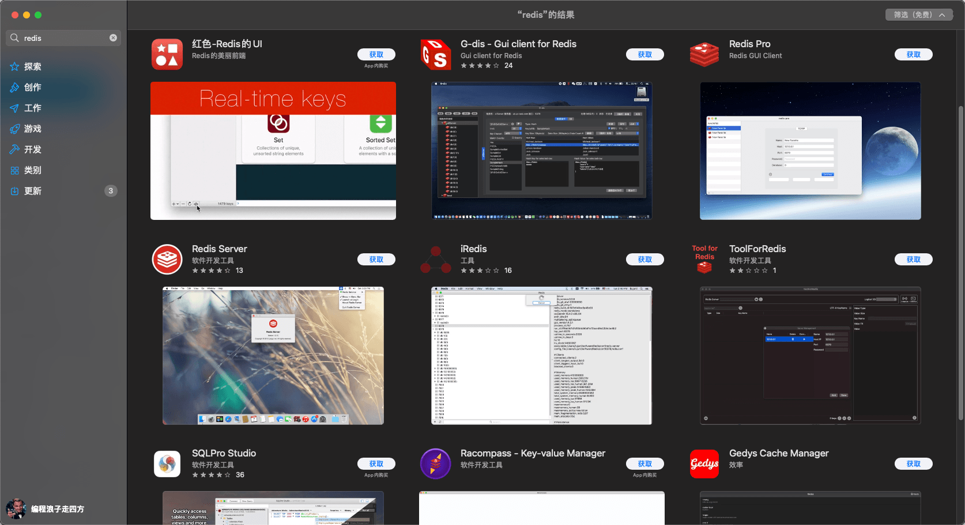Click the search magnifier icon

click(x=14, y=38)
